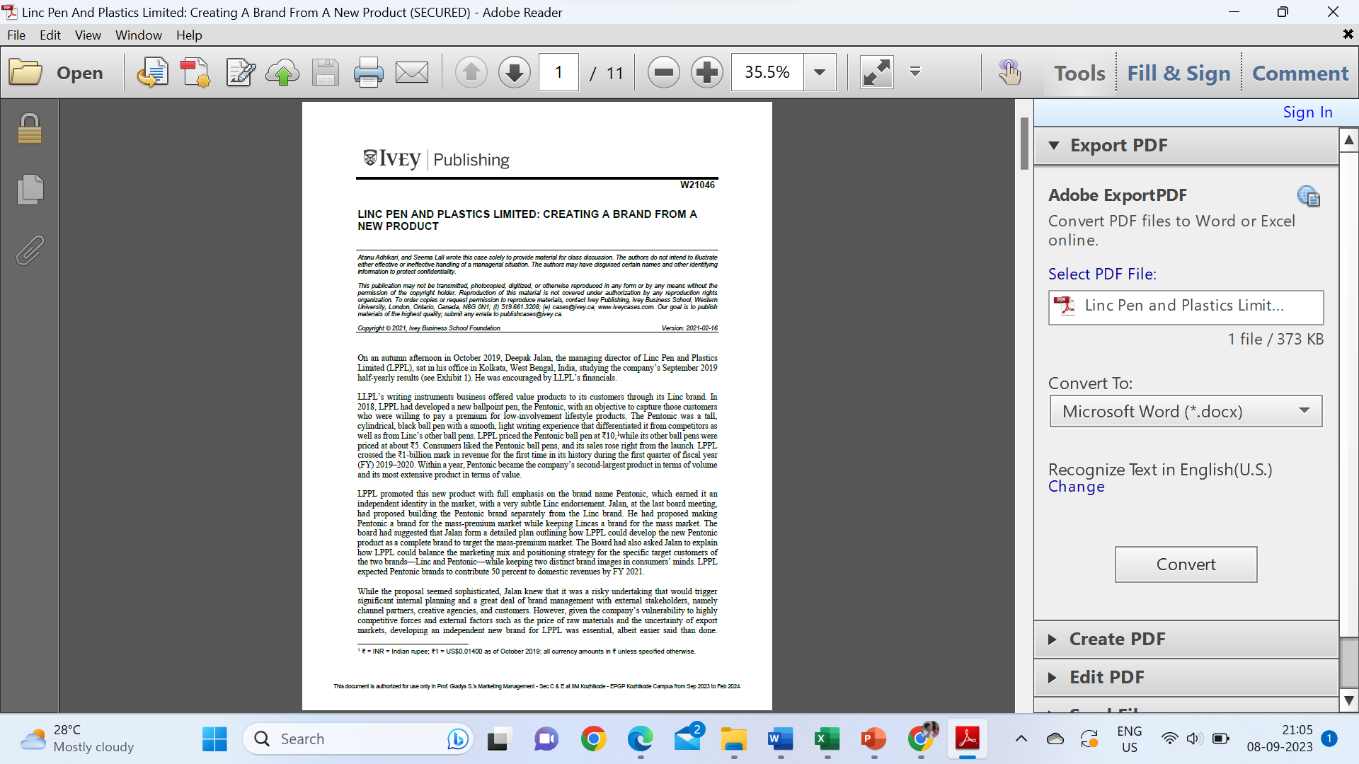Zoom out using the minus icon
Screen dimensions: 1359x764
click(663, 71)
